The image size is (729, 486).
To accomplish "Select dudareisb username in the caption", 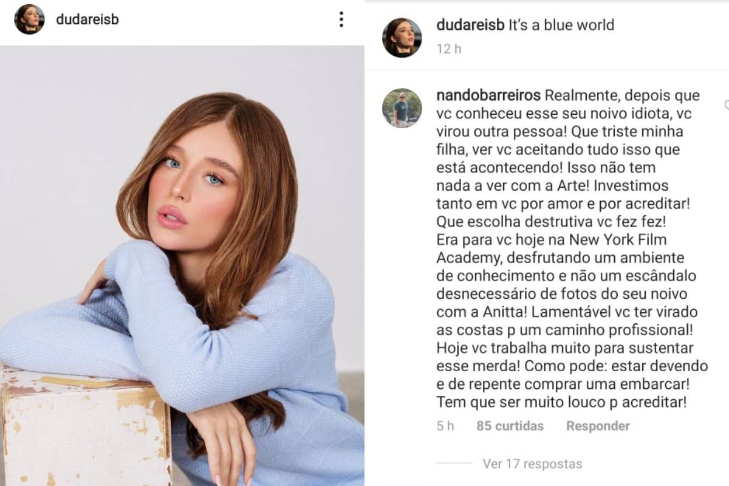I will tap(470, 25).
